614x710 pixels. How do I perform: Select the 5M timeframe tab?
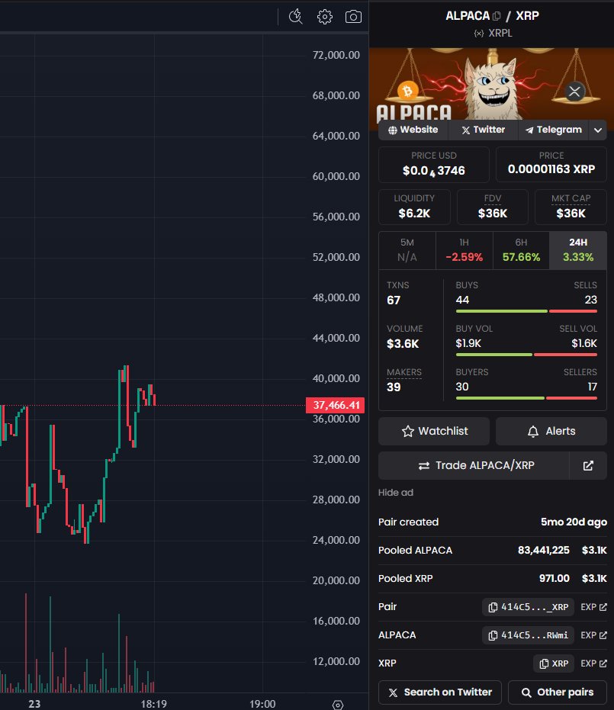[407, 250]
